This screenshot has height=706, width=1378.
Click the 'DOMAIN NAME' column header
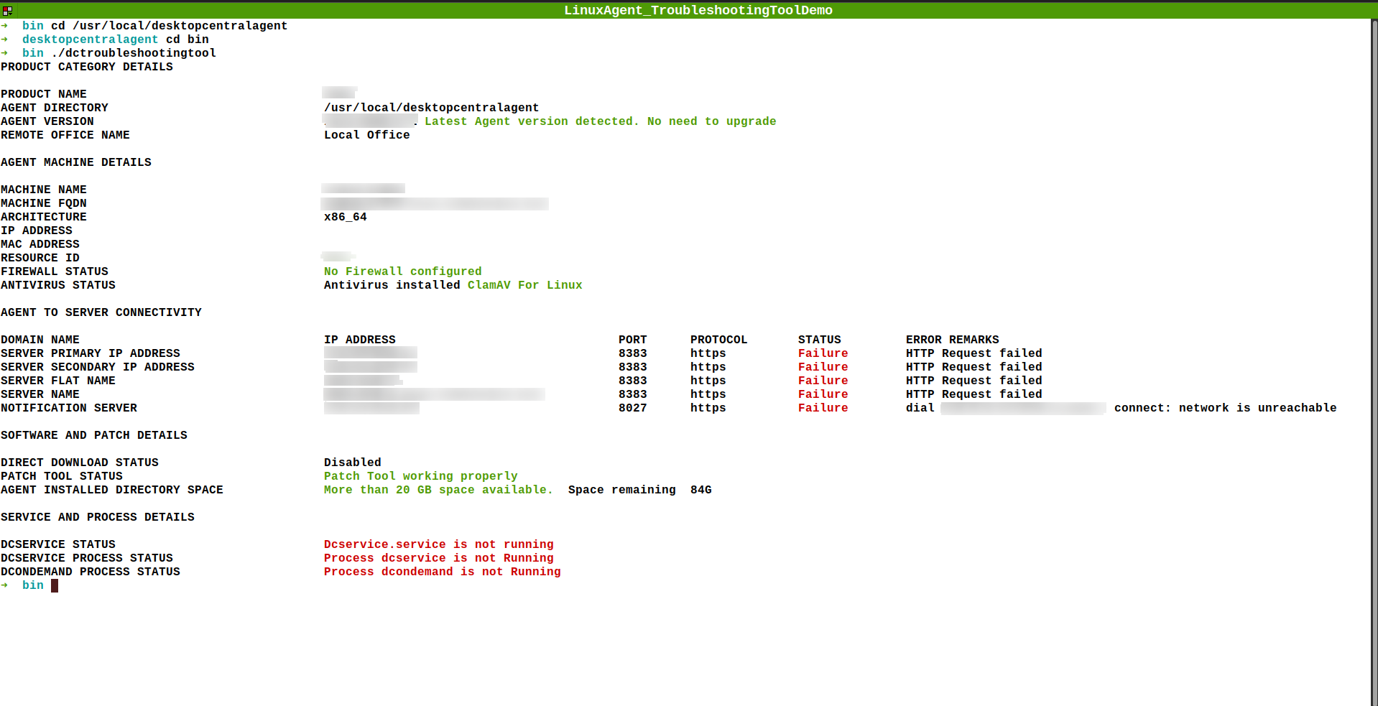[40, 340]
